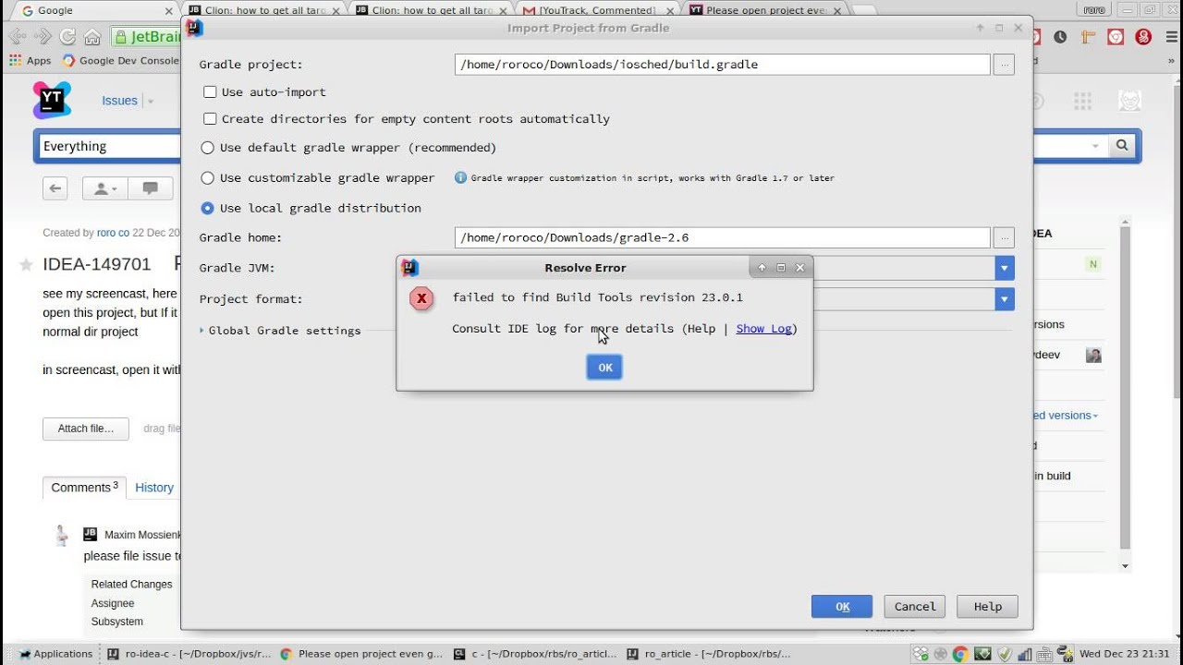Browse for Gradle project path with ellipsis button
The width and height of the screenshot is (1183, 665).
(x=1004, y=65)
